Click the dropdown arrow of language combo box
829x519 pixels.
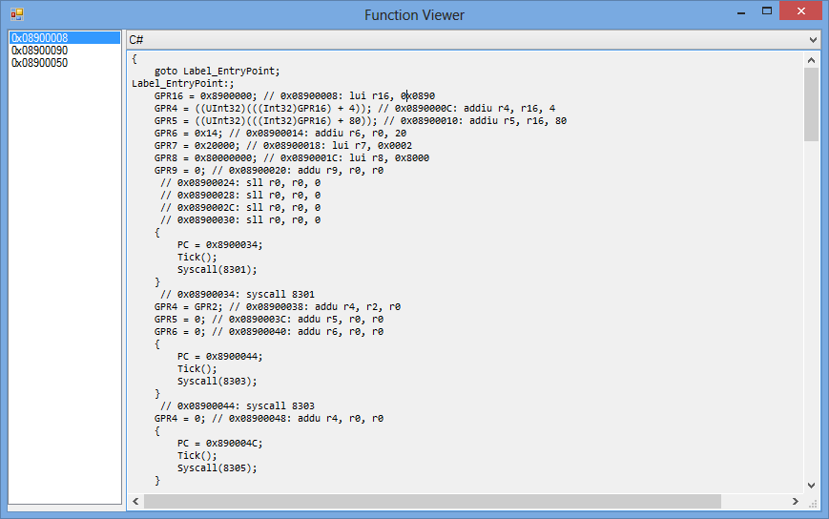[x=812, y=40]
